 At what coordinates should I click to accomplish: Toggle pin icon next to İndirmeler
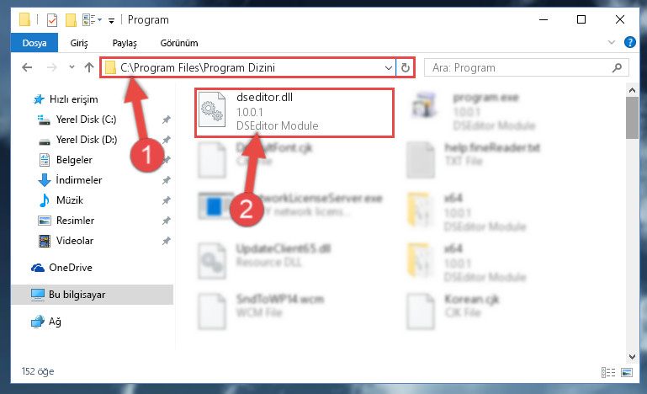[167, 180]
